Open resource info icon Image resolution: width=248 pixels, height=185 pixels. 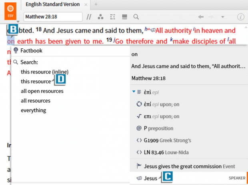coord(241,17)
